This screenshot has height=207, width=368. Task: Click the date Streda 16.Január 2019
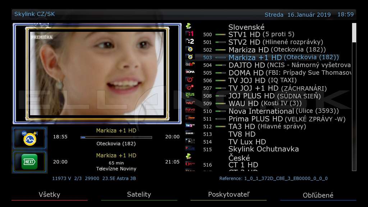click(298, 14)
